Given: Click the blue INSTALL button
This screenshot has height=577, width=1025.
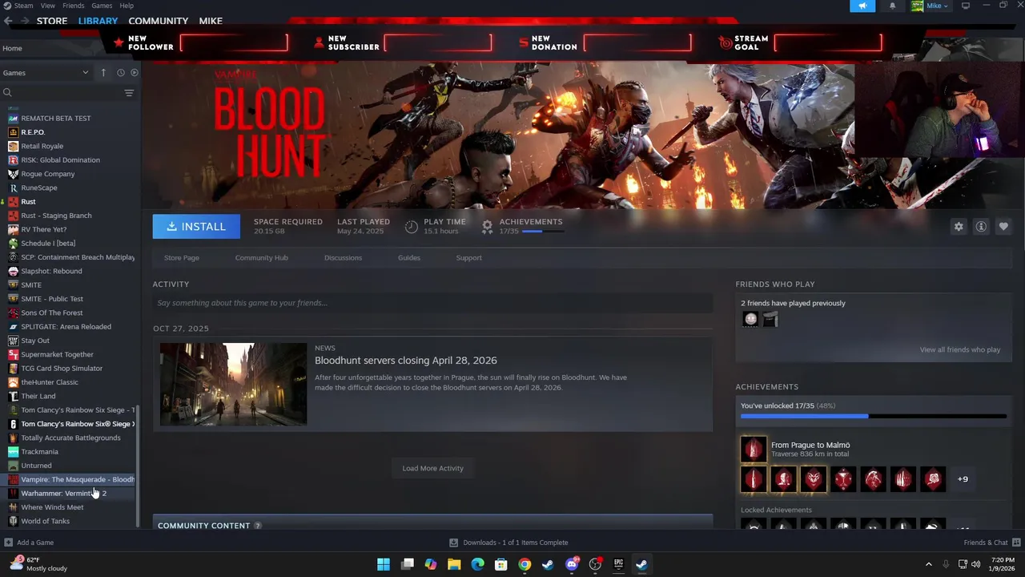Looking at the screenshot, I should point(196,227).
